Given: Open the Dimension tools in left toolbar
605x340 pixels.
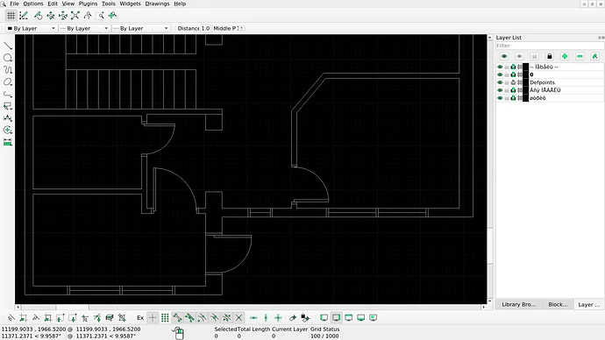Looking at the screenshot, I should [8, 118].
